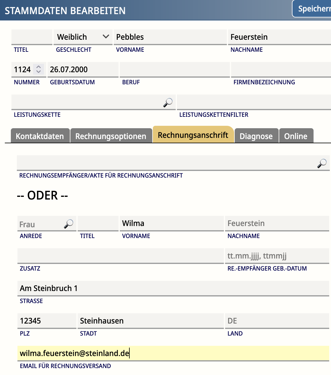Image resolution: width=331 pixels, height=375 pixels.
Task: Open the Anrede lookup magnifier icon
Action: (x=68, y=224)
